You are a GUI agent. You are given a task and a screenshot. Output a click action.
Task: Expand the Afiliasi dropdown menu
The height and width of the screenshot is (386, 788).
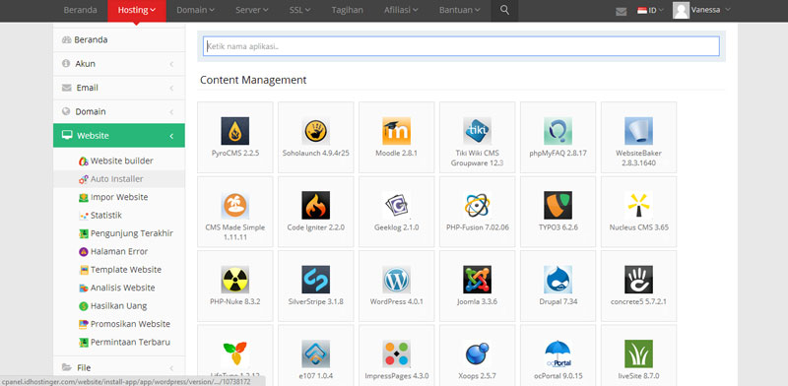click(401, 10)
